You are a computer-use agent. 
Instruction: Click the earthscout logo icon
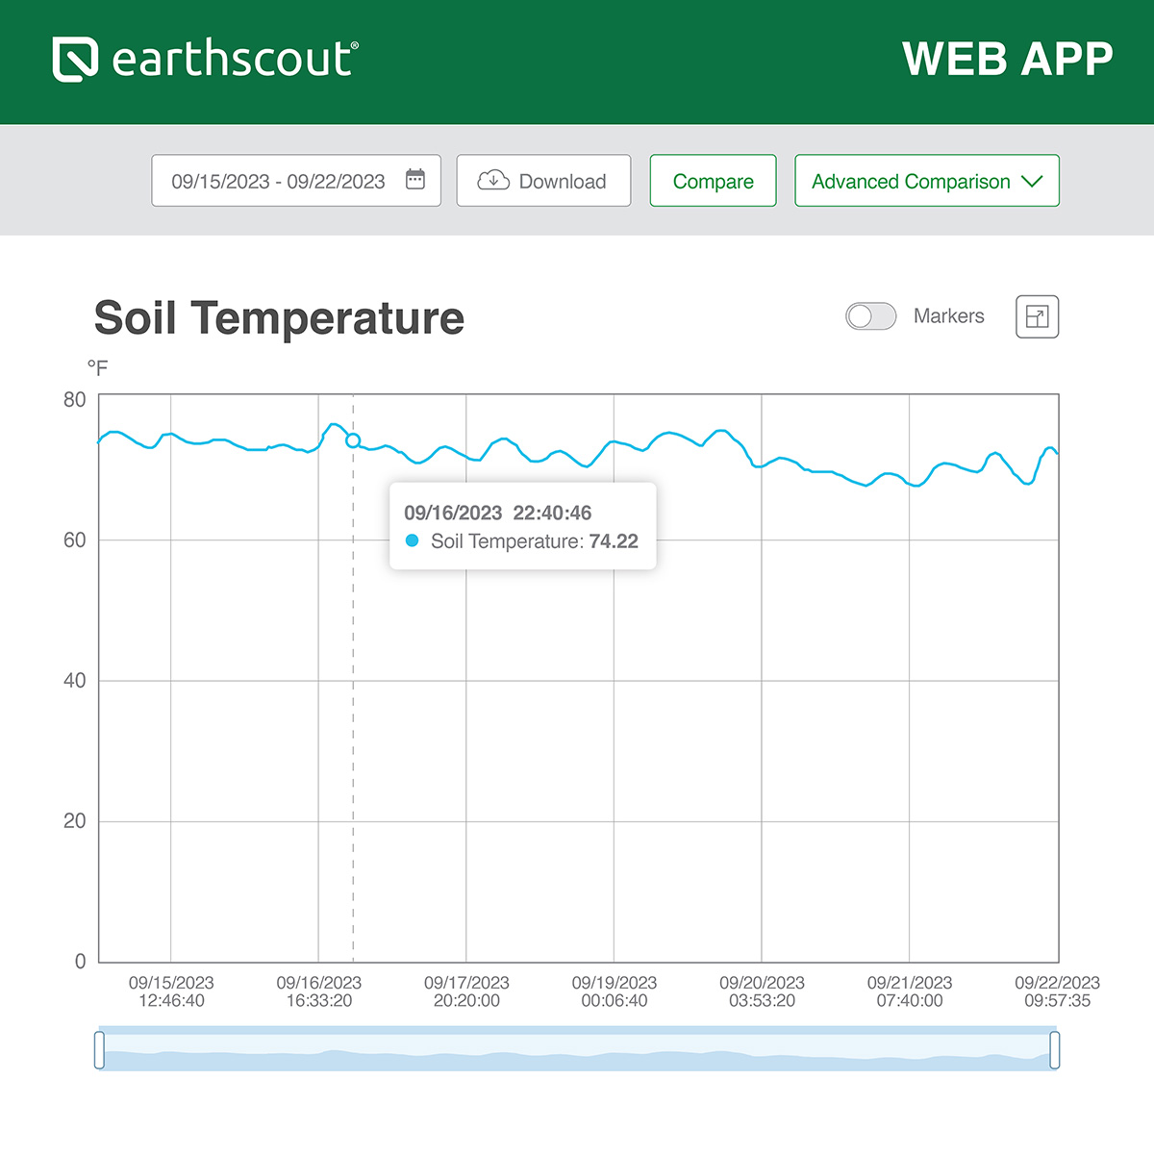(x=75, y=60)
